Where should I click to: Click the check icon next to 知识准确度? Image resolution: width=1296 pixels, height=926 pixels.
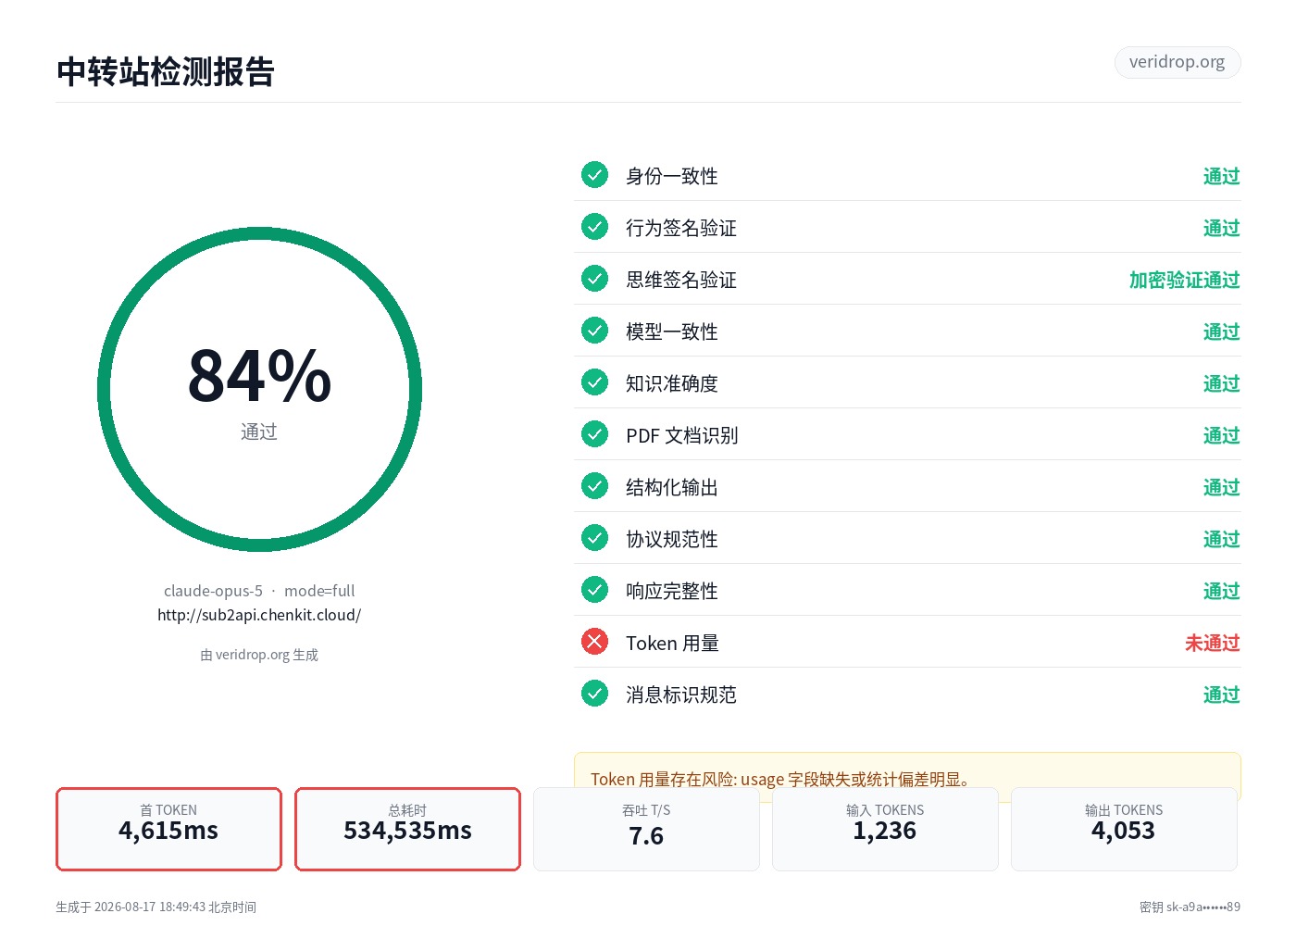pos(594,382)
